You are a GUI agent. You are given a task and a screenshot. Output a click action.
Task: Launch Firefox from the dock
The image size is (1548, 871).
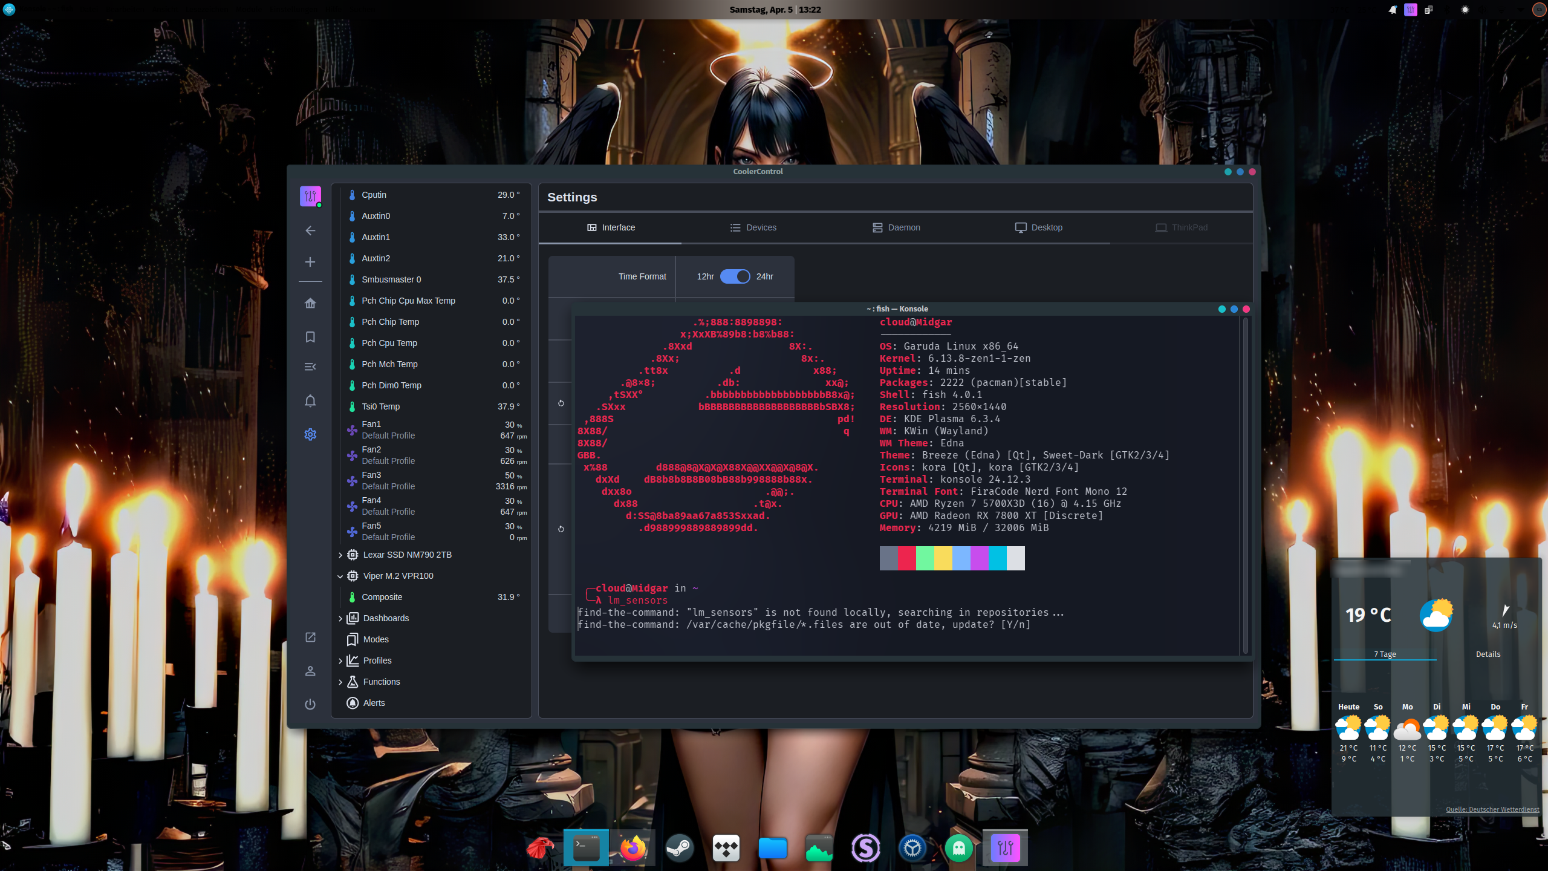pyautogui.click(x=633, y=848)
